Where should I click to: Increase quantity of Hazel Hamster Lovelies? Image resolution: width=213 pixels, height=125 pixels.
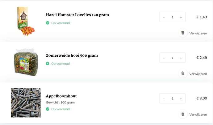coord(181,17)
